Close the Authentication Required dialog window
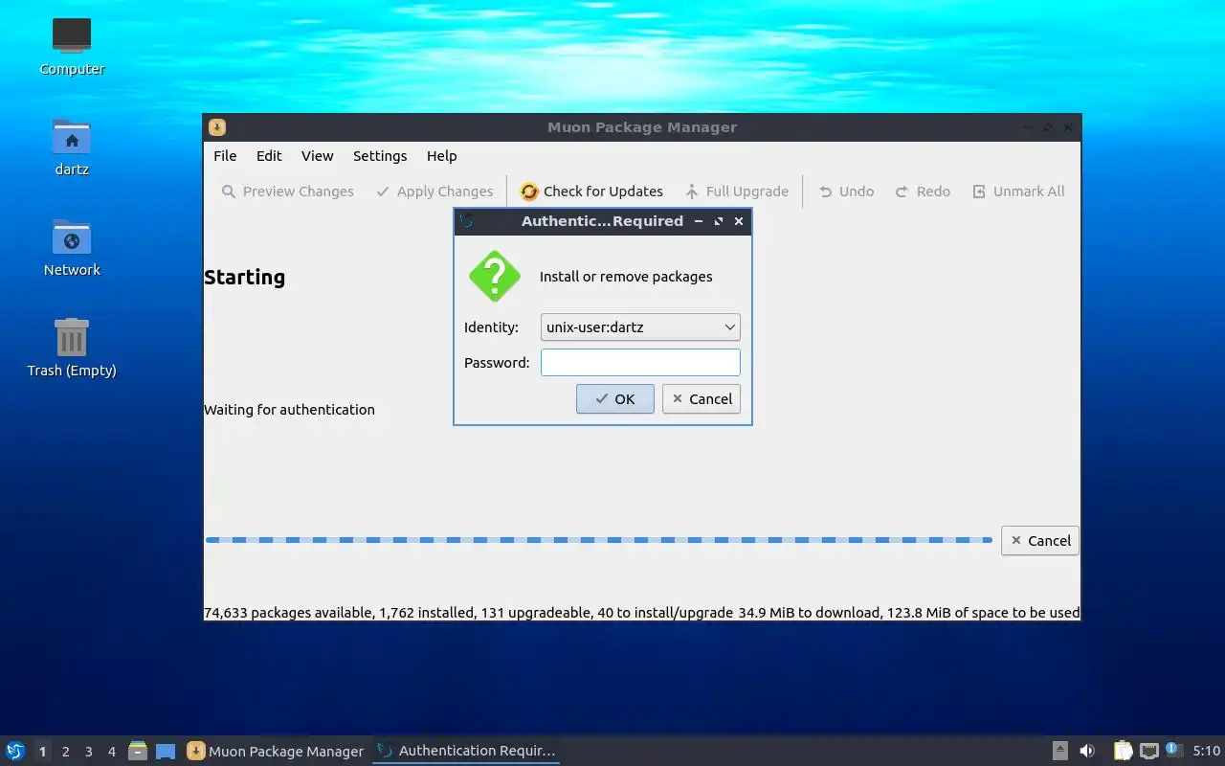 click(738, 221)
